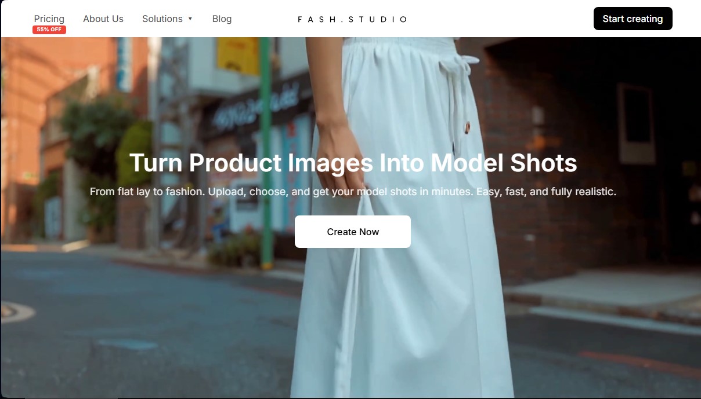Click the Create Now button
701x399 pixels.
pyautogui.click(x=353, y=232)
